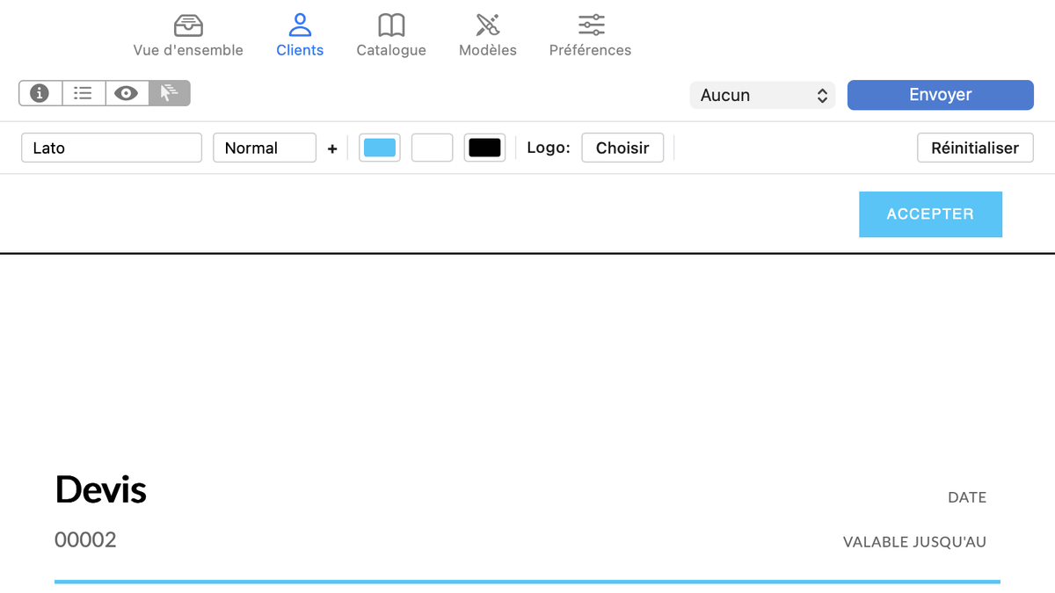Switch to the list items segment

coord(84,93)
